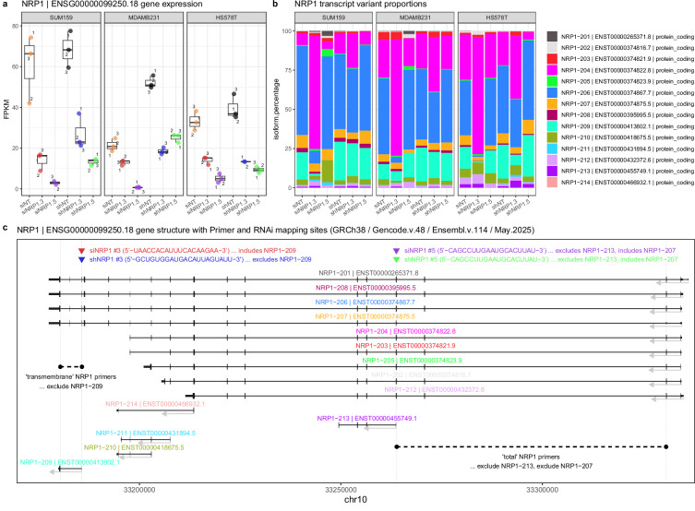Viewport: 695px width, 511px height.
Task: Click the NRP1-202 legend entry text
Action: click(628, 48)
